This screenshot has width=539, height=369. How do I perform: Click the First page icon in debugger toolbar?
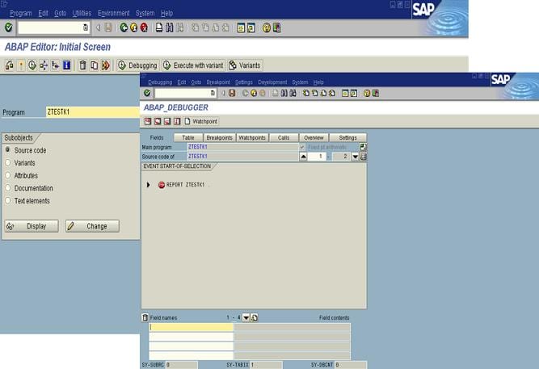pyautogui.click(x=306, y=93)
